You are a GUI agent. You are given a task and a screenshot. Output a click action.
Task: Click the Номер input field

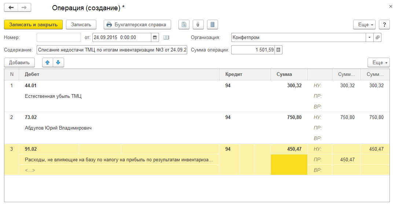[59, 37]
